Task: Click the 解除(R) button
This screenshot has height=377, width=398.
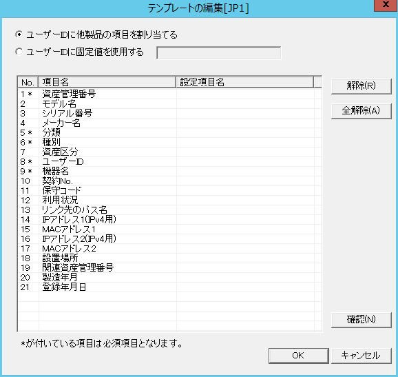Action: pos(362,86)
